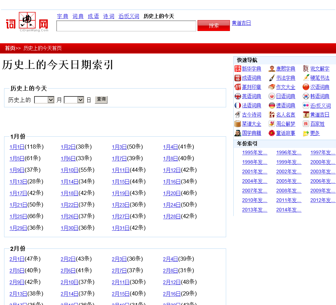This screenshot has height=305, width=336.
Task: Open 黄道吉日 link beside search button
Action: pos(241,23)
